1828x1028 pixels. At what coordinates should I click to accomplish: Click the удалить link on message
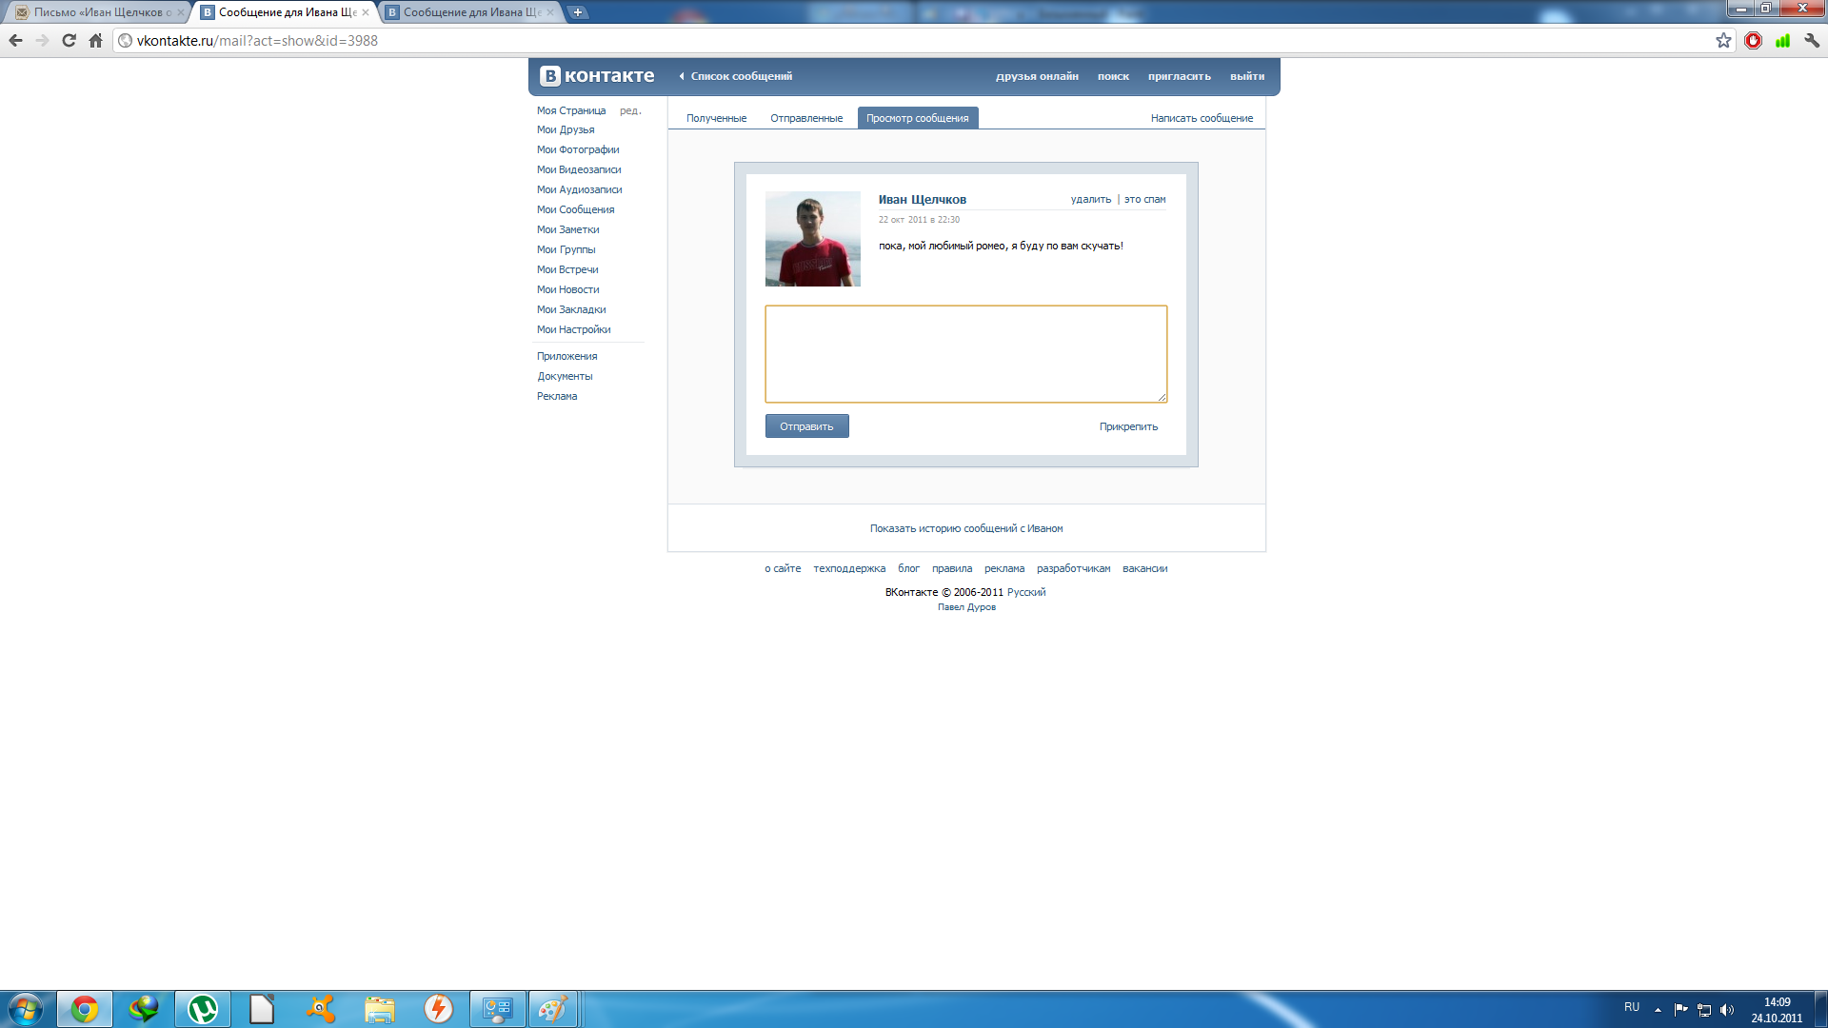[1090, 200]
